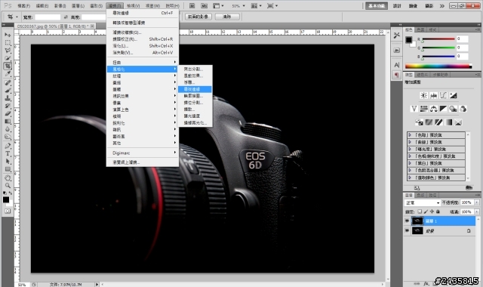Expand the 黑白 presets group
This screenshot has width=483, height=287.
pyautogui.click(x=410, y=163)
